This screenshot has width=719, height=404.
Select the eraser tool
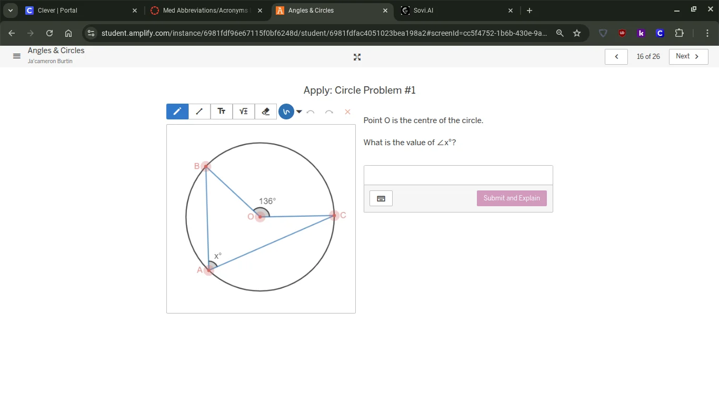tap(265, 111)
